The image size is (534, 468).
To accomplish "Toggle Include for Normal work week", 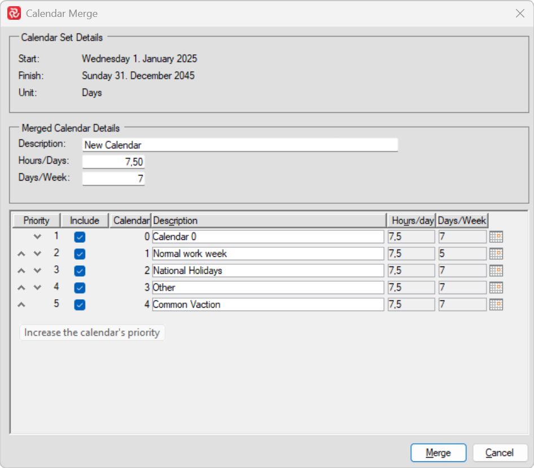I will coord(80,253).
